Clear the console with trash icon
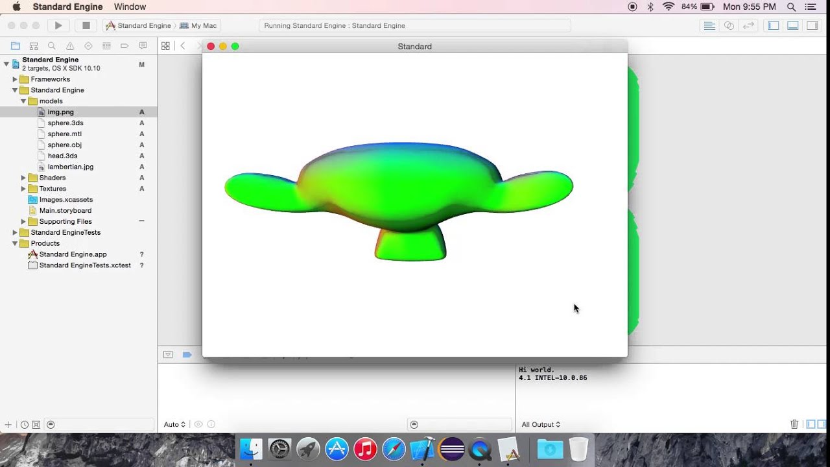Screen dimensions: 830x467 click(x=794, y=424)
